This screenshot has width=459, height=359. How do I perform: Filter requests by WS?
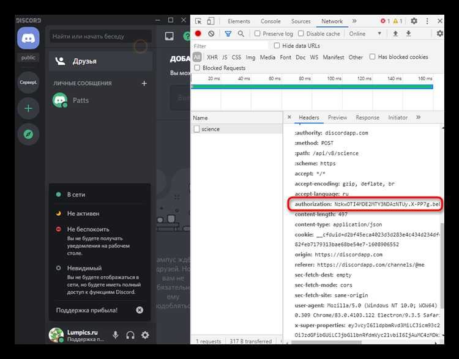tap(314, 57)
